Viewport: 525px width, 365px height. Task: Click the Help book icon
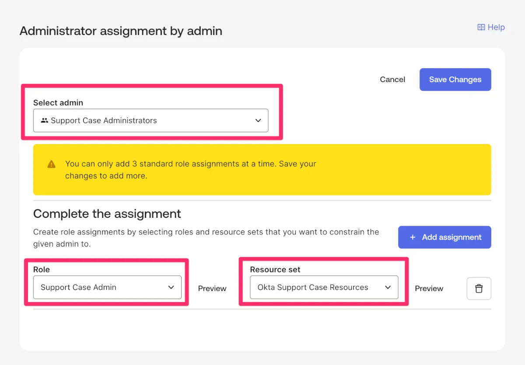click(481, 27)
